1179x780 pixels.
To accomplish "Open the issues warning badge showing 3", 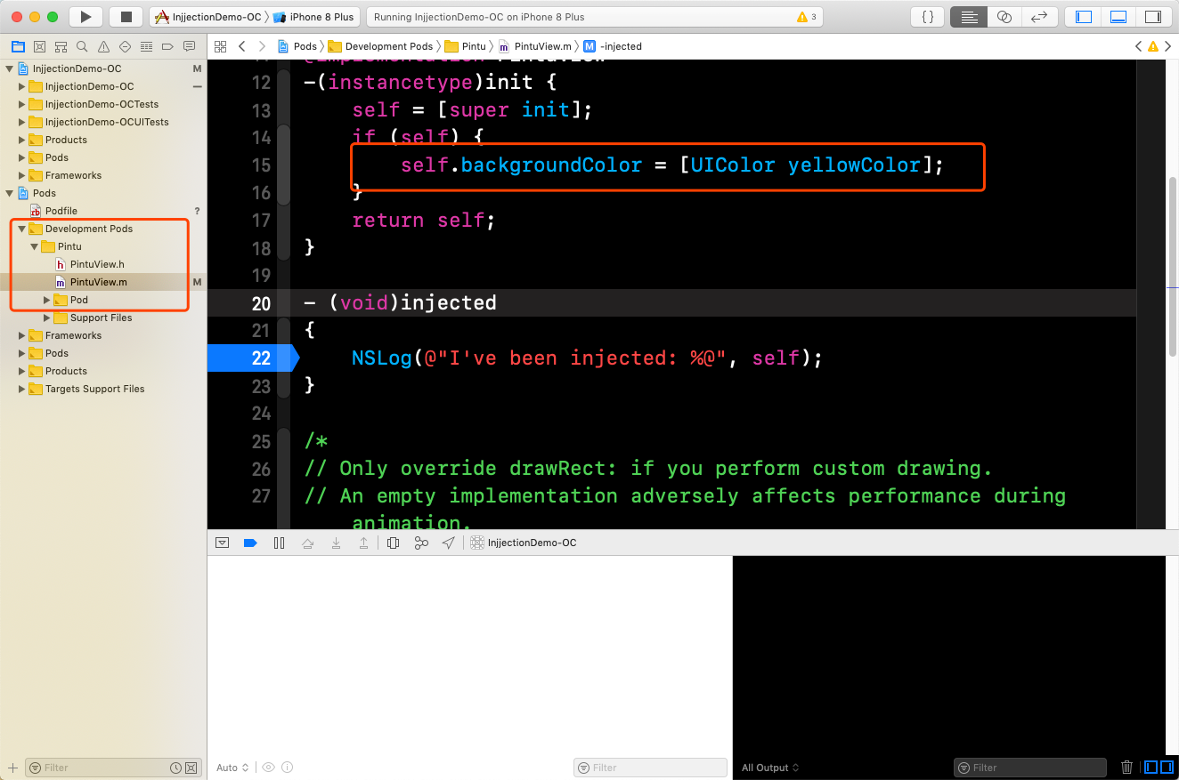I will [x=807, y=17].
